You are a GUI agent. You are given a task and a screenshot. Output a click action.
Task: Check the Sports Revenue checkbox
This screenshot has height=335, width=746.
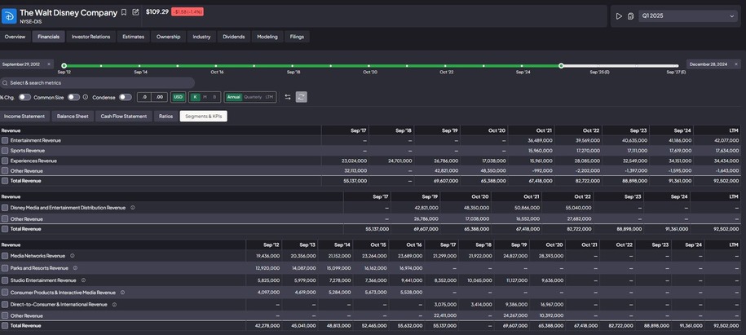click(5, 151)
